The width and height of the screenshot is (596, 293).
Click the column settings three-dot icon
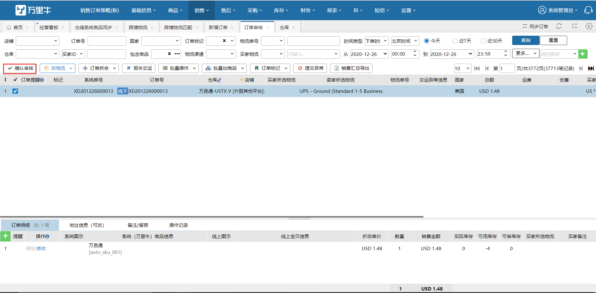coord(5,80)
